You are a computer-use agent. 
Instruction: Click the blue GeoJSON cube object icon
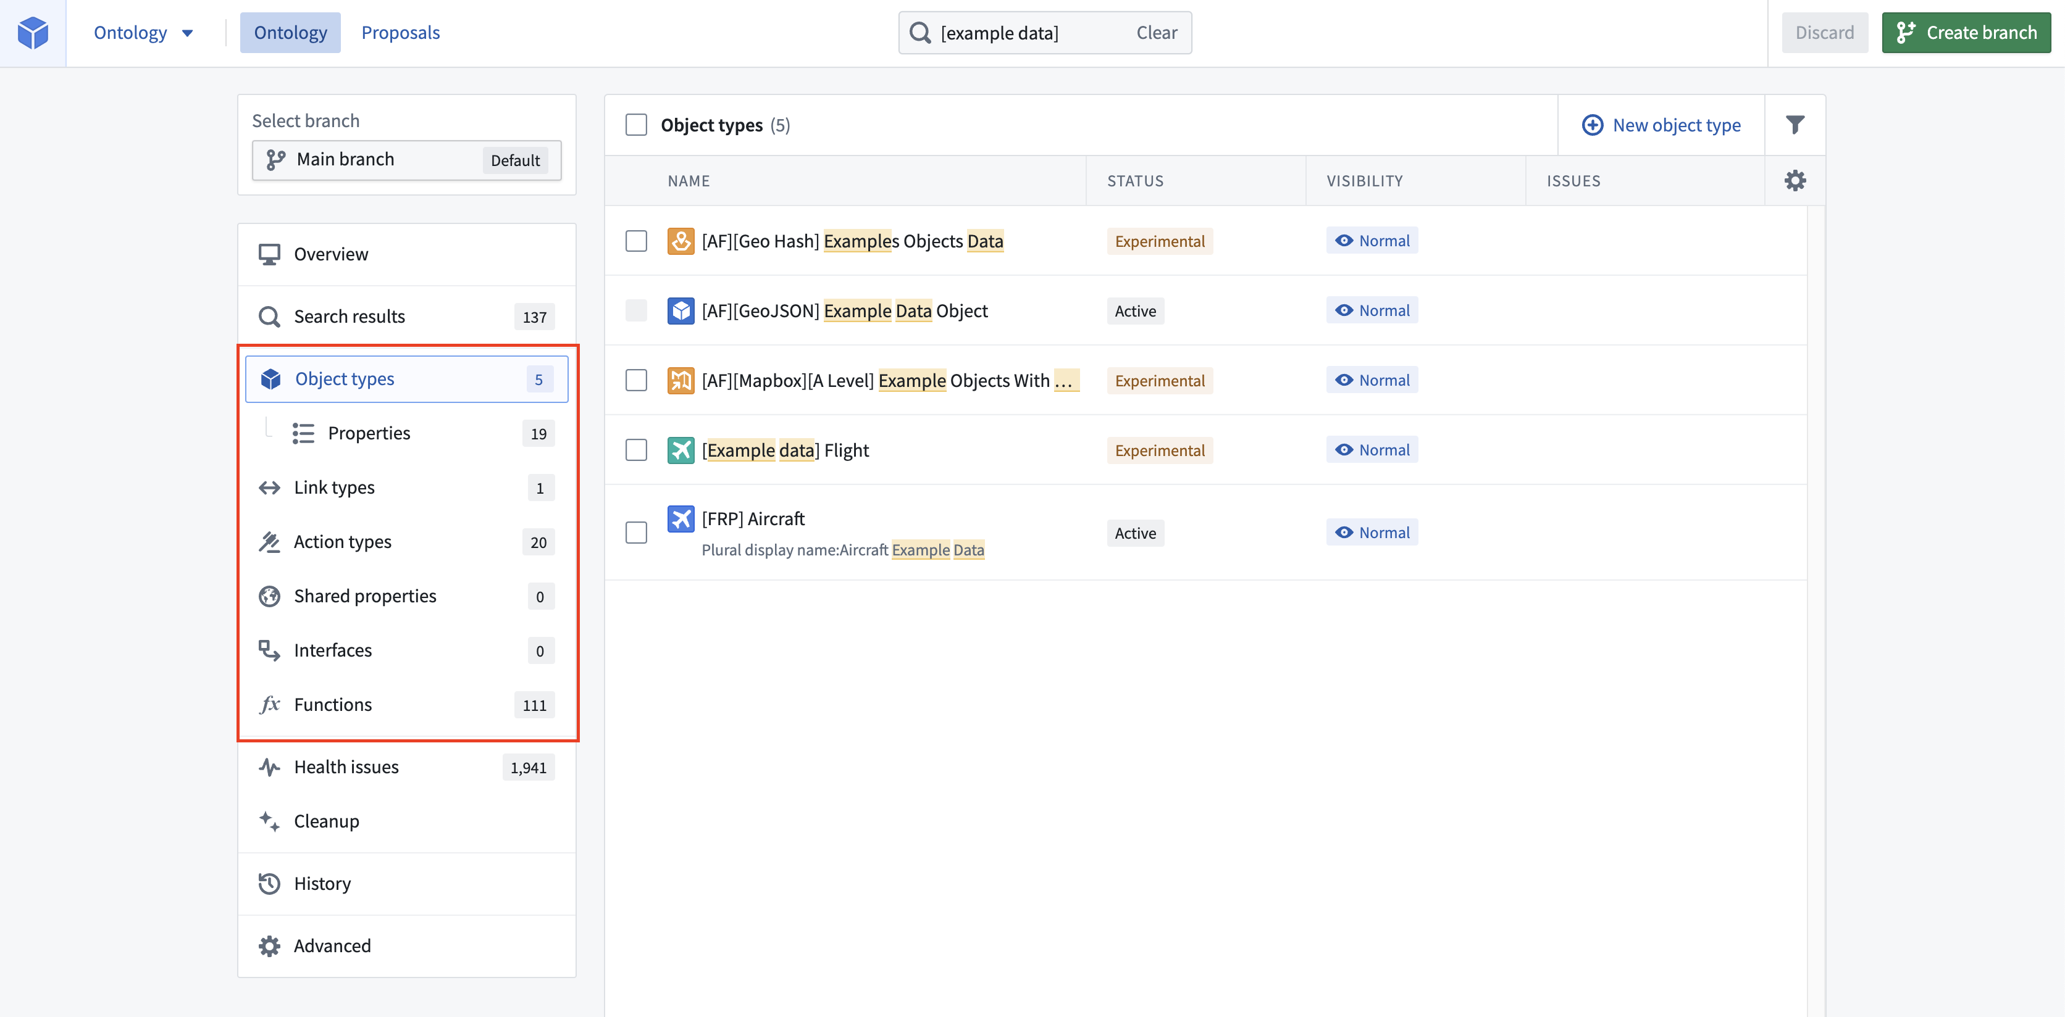[x=681, y=310]
